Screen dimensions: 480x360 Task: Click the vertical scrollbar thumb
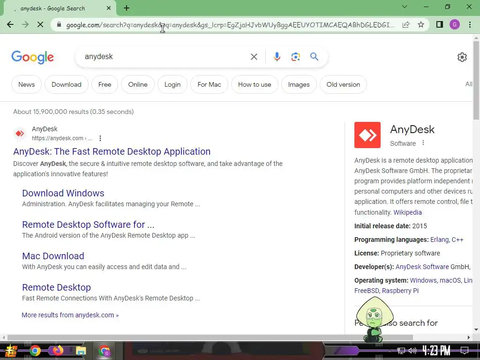[476, 80]
